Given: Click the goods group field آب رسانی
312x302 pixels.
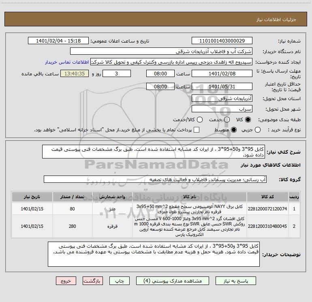Looking at the screenshot, I should tap(155, 179).
